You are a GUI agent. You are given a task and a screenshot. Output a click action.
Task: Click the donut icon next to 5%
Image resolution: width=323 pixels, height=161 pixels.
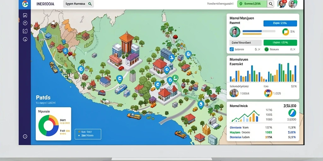[285, 32]
